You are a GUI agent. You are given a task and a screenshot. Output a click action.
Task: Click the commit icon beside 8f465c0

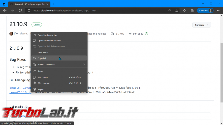(x=130, y=34)
